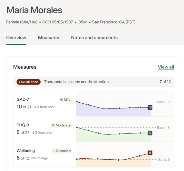Image resolution: width=184 pixels, height=171 pixels.
Task: Click the GAD-7 chart current value marker 10
Action: click(x=150, y=108)
